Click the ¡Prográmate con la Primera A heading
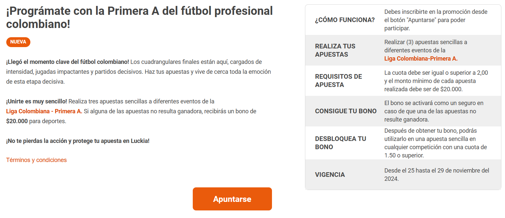 pyautogui.click(x=139, y=17)
